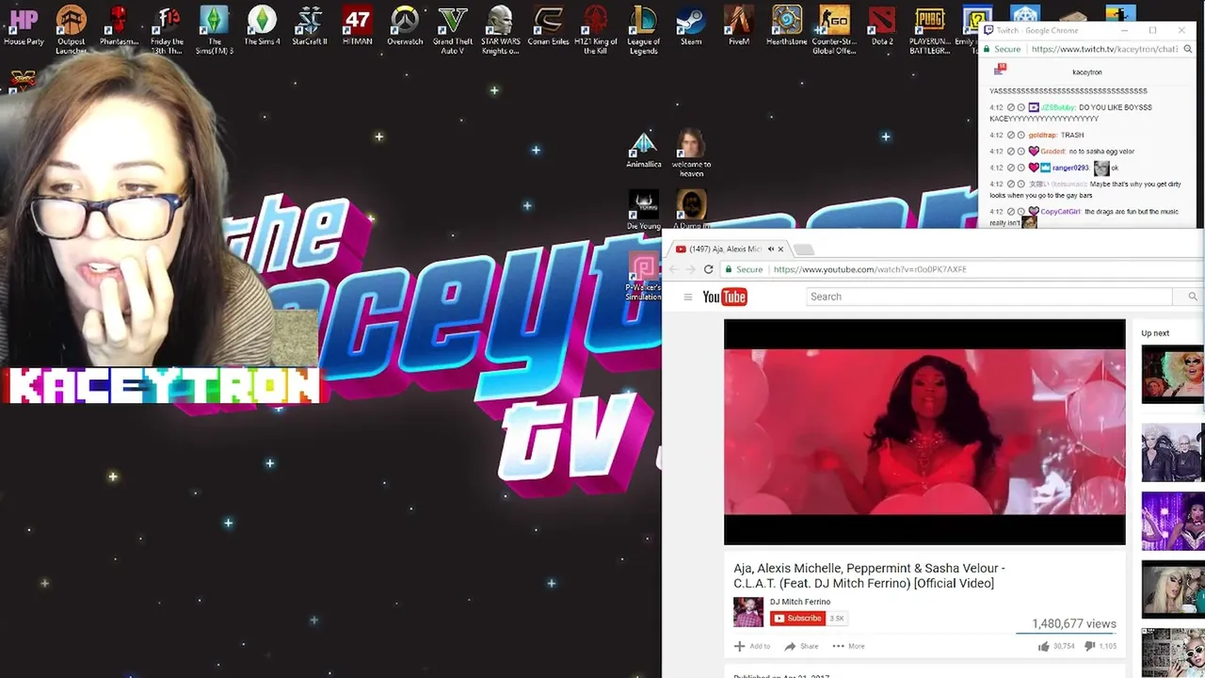Launch the FiveM desktop shortcut

[739, 27]
